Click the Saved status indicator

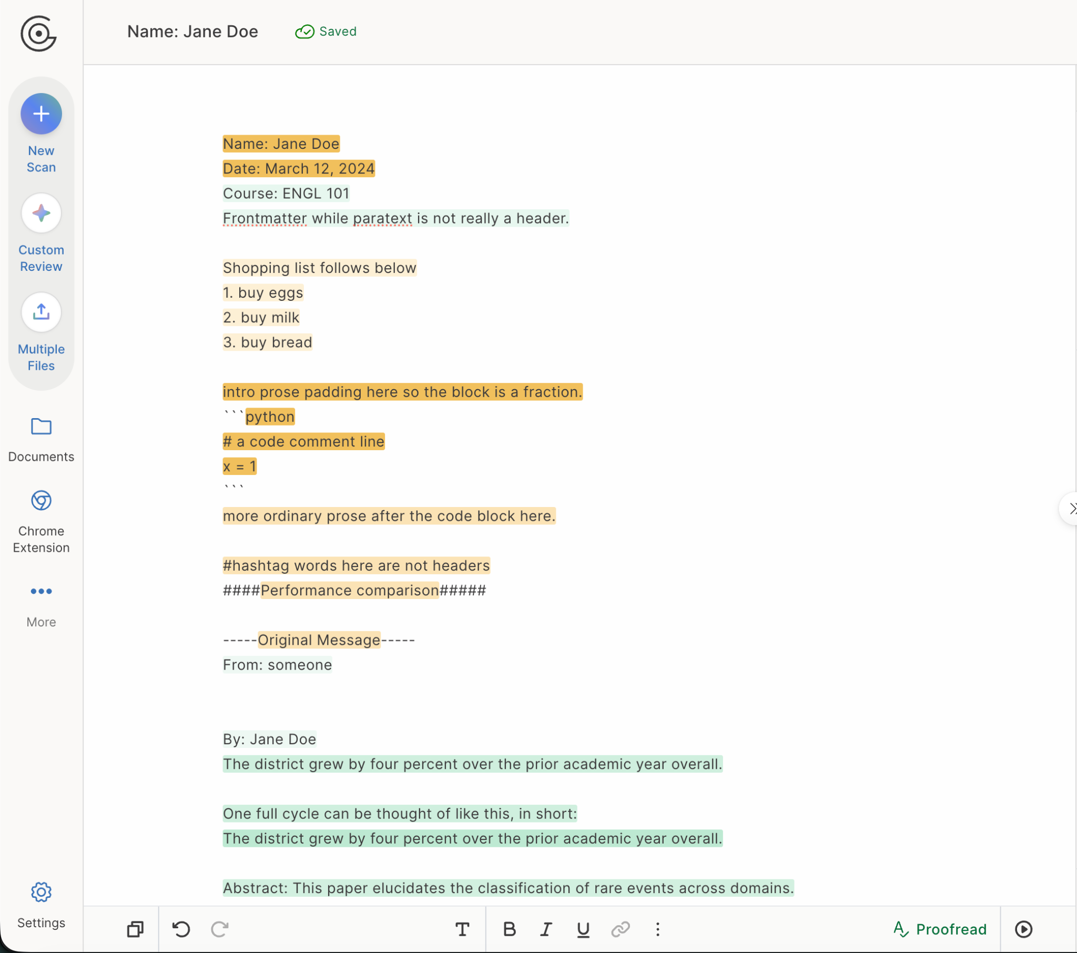coord(326,32)
